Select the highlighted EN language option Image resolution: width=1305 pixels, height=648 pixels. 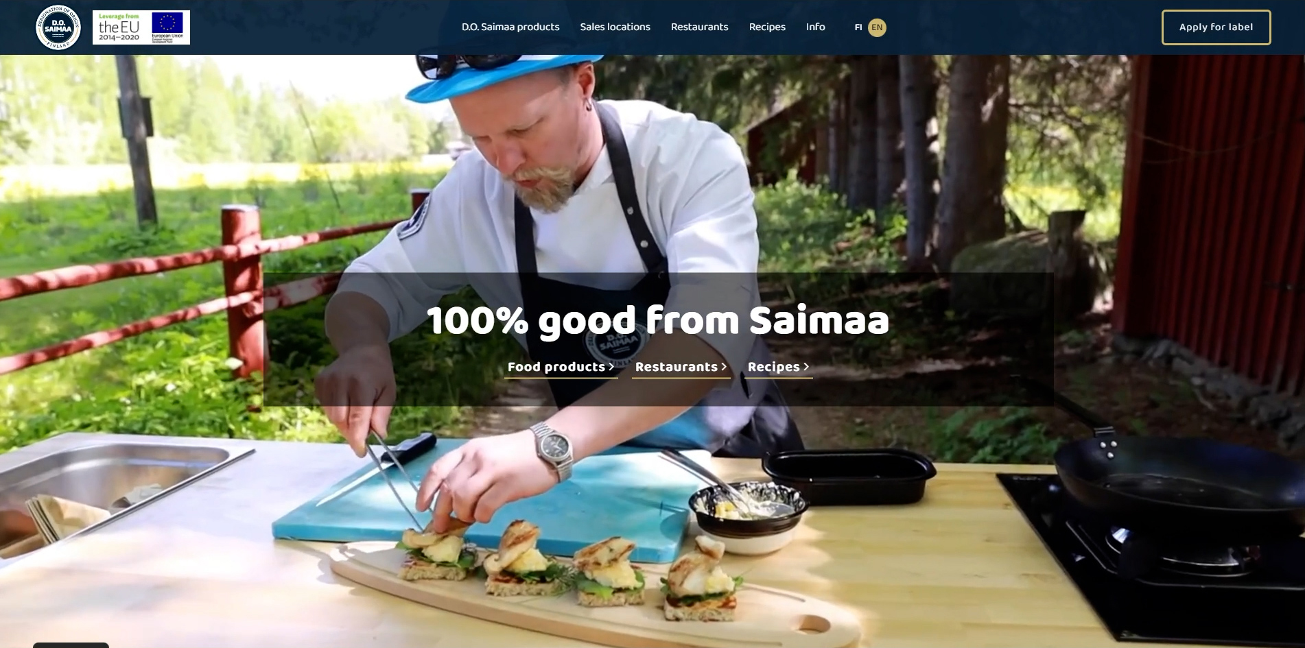[877, 27]
